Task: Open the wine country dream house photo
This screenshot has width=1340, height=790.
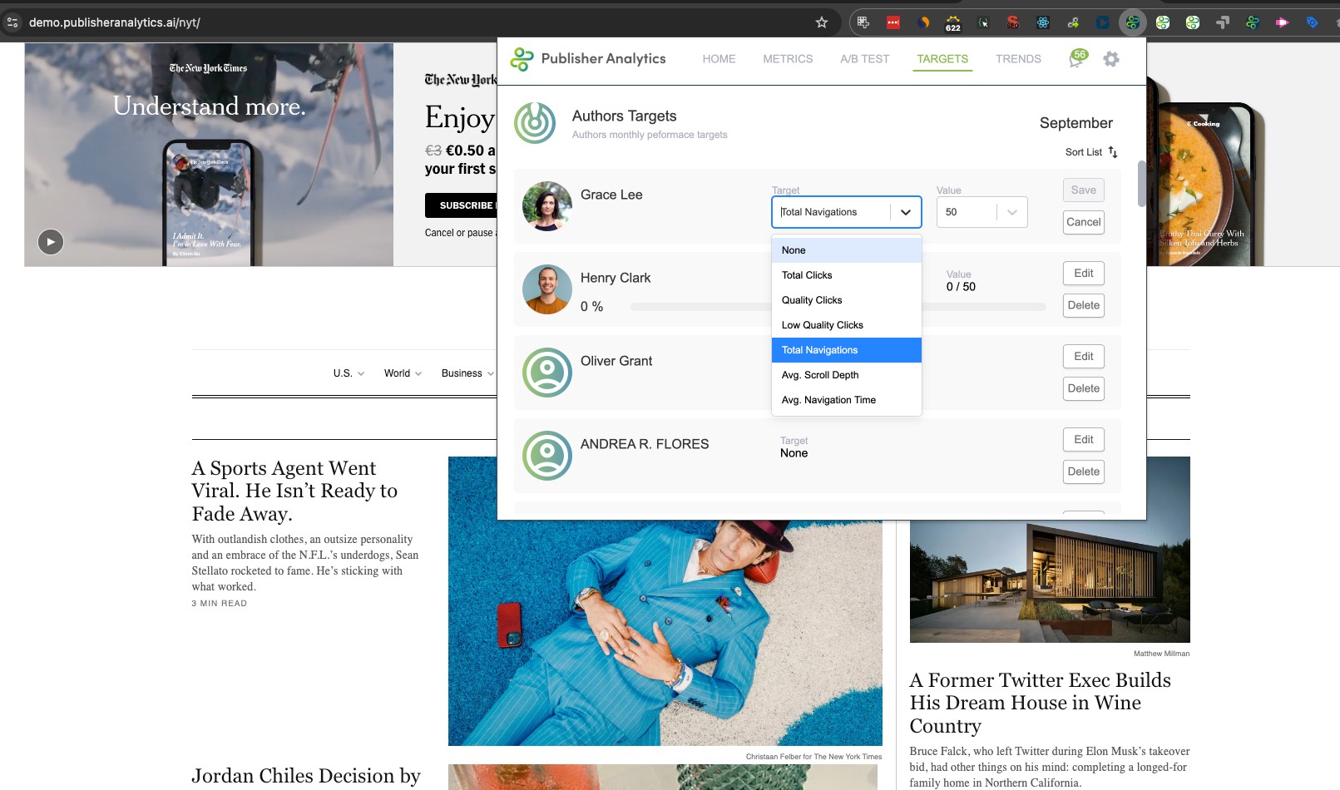Action: (1050, 581)
